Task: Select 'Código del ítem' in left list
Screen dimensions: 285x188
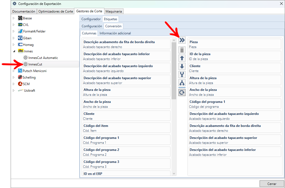Action: (127, 128)
